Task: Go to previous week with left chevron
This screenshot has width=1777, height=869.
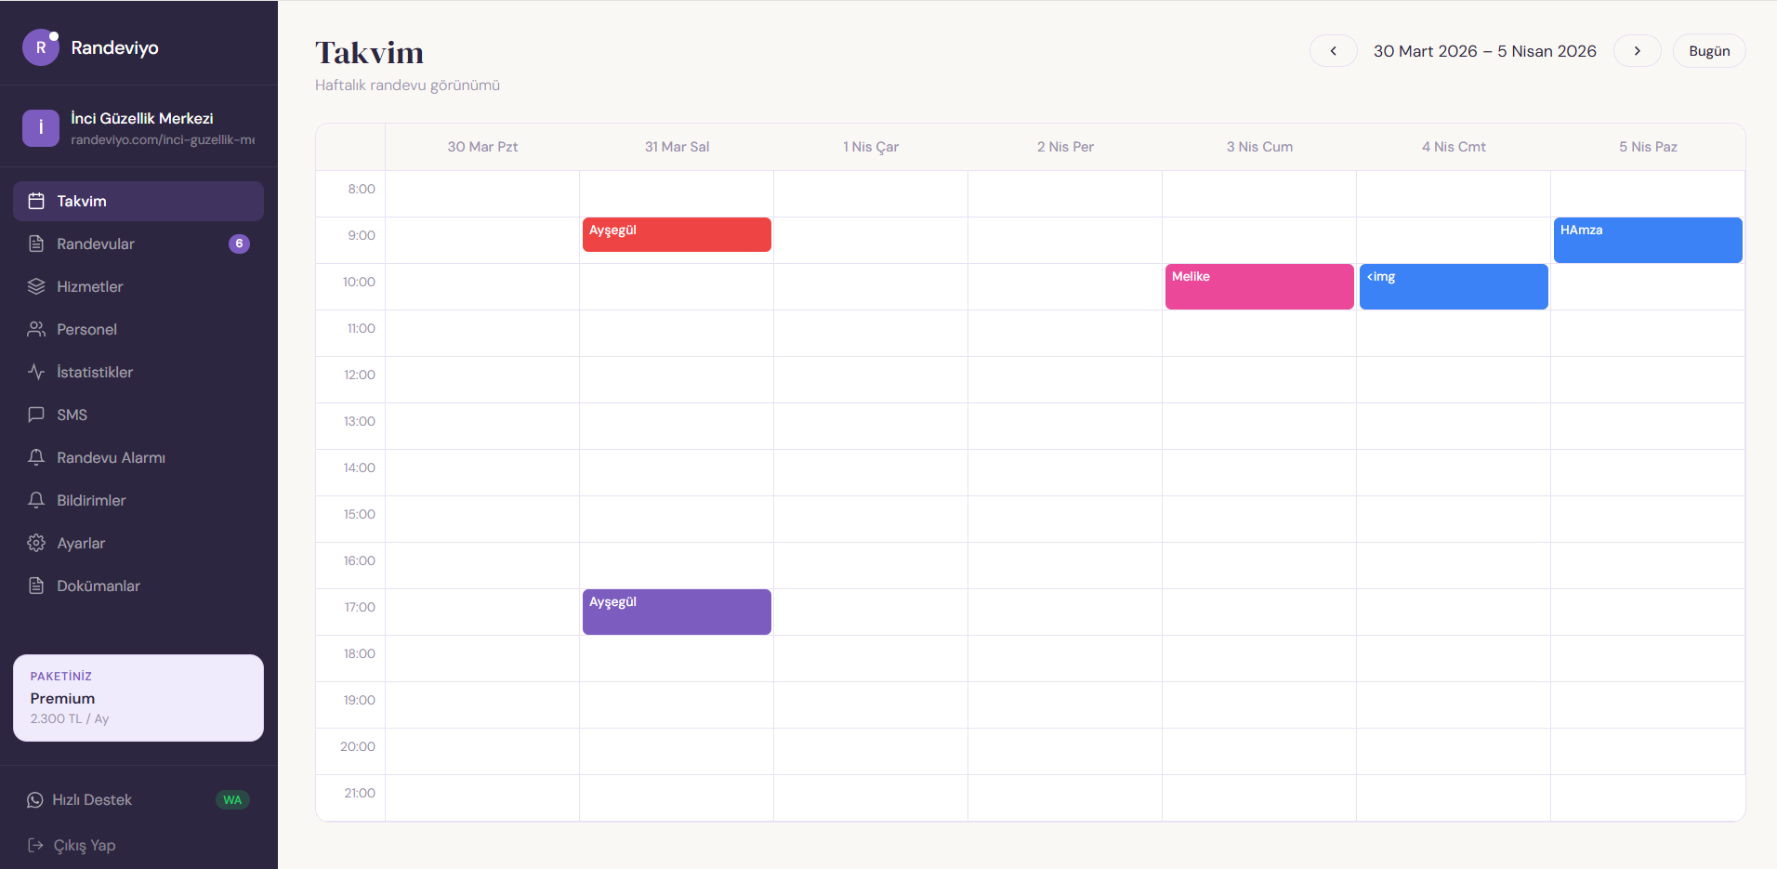Action: click(x=1333, y=51)
